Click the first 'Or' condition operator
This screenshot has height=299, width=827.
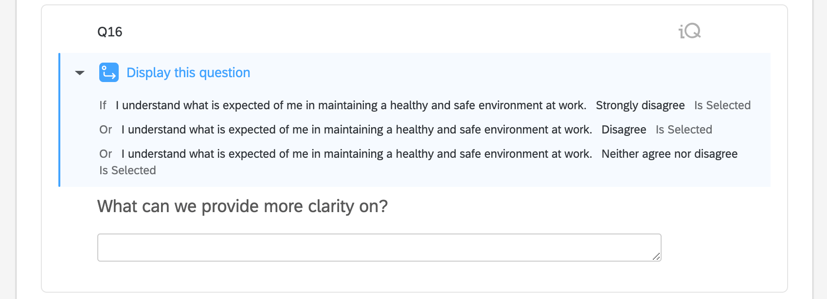[x=106, y=130]
